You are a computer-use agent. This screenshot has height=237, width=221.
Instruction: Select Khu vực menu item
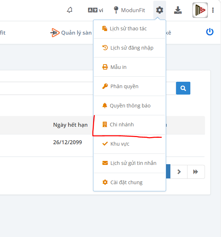coord(129,144)
